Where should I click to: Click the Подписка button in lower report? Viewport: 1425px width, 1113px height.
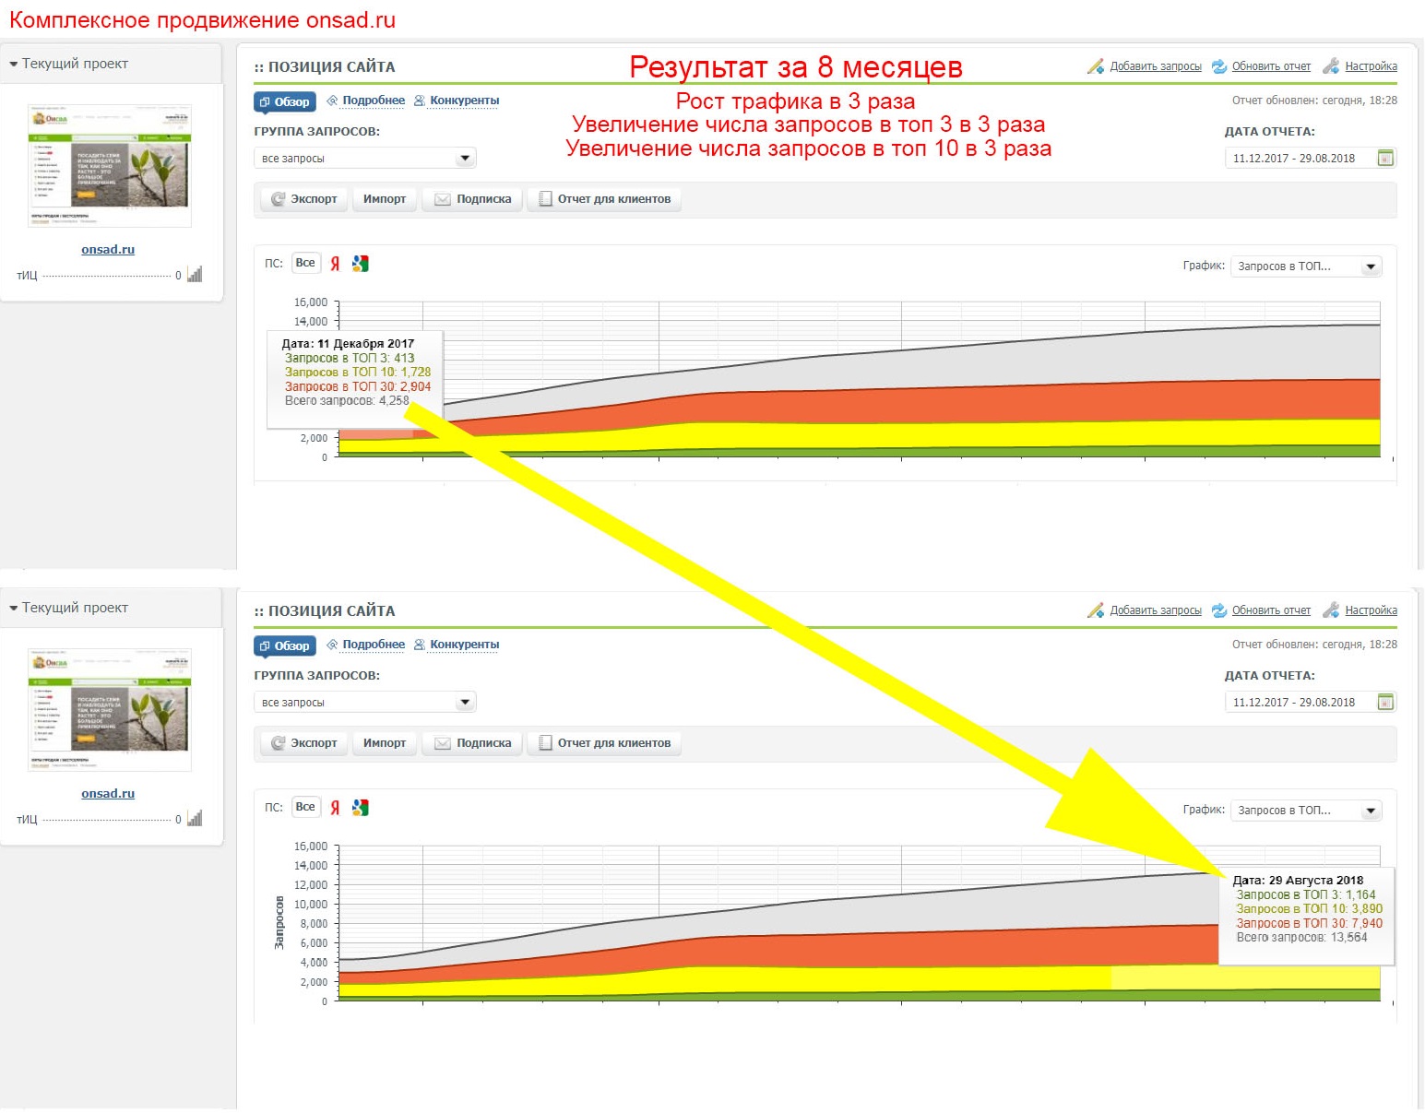pyautogui.click(x=472, y=743)
